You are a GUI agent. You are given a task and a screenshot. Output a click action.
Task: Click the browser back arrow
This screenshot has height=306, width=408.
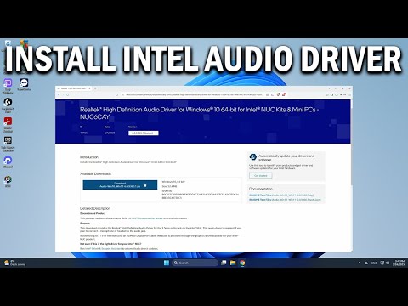click(x=59, y=94)
